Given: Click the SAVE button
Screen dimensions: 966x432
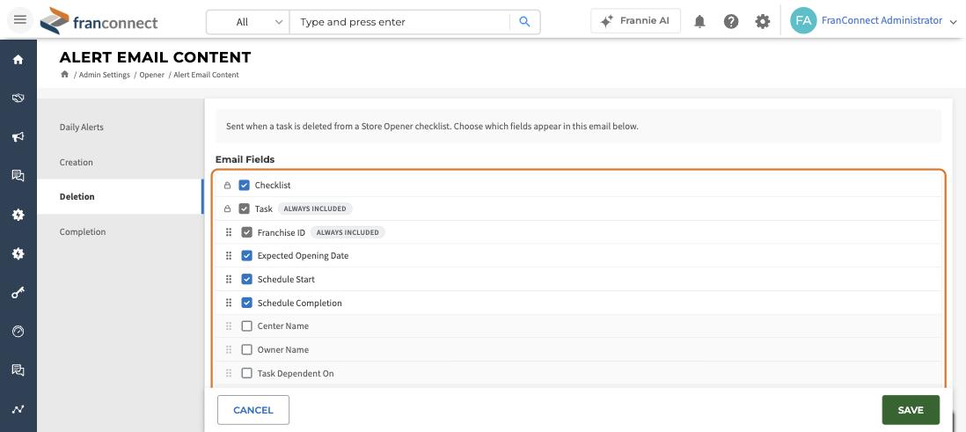Looking at the screenshot, I should tap(911, 410).
